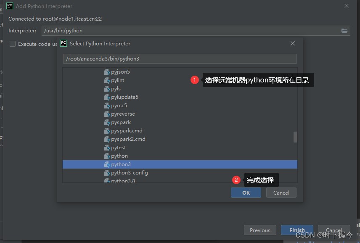The height and width of the screenshot is (243, 360).
Task: Close the Select Python Interpreter dialog
Action: tap(293, 43)
